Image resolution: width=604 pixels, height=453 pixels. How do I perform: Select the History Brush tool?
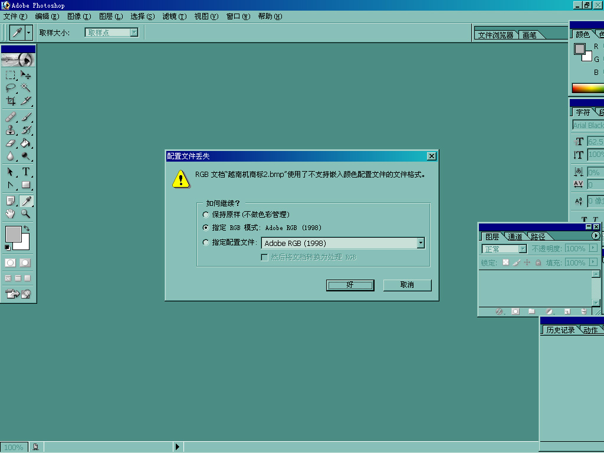pyautogui.click(x=26, y=130)
